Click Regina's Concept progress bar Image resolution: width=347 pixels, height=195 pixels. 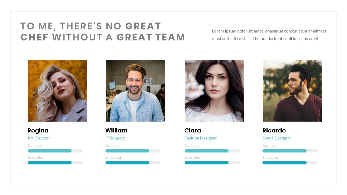[55, 151]
